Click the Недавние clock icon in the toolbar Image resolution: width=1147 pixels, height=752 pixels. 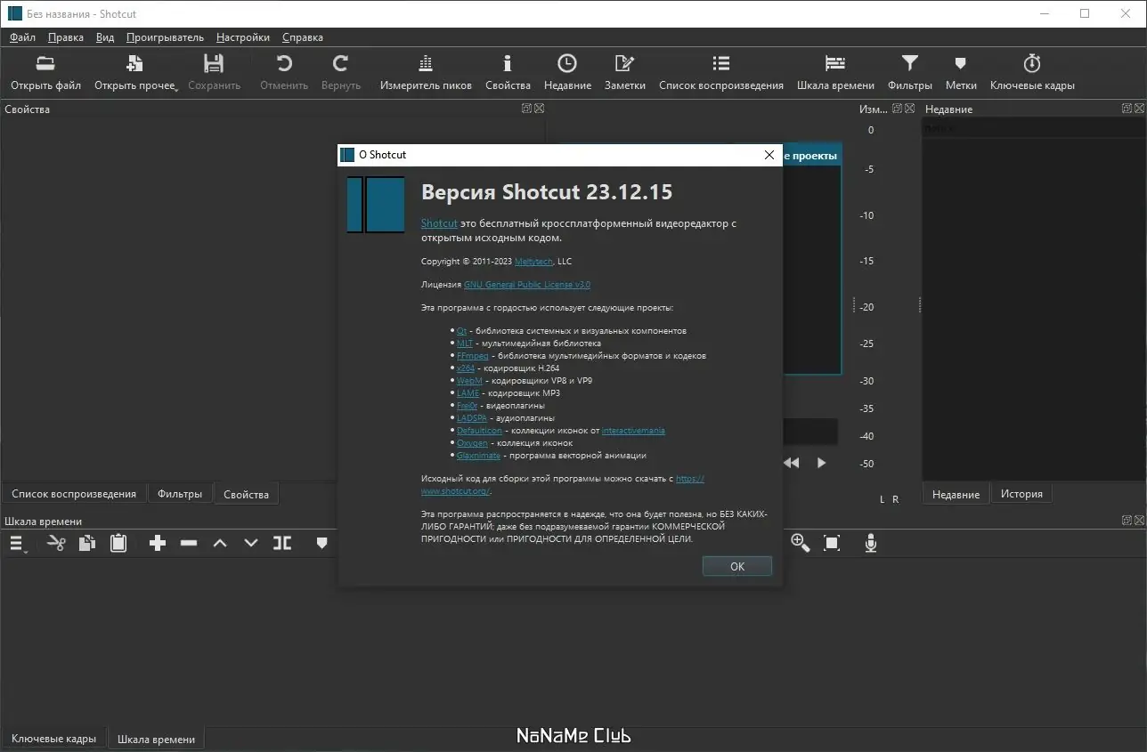(x=567, y=63)
